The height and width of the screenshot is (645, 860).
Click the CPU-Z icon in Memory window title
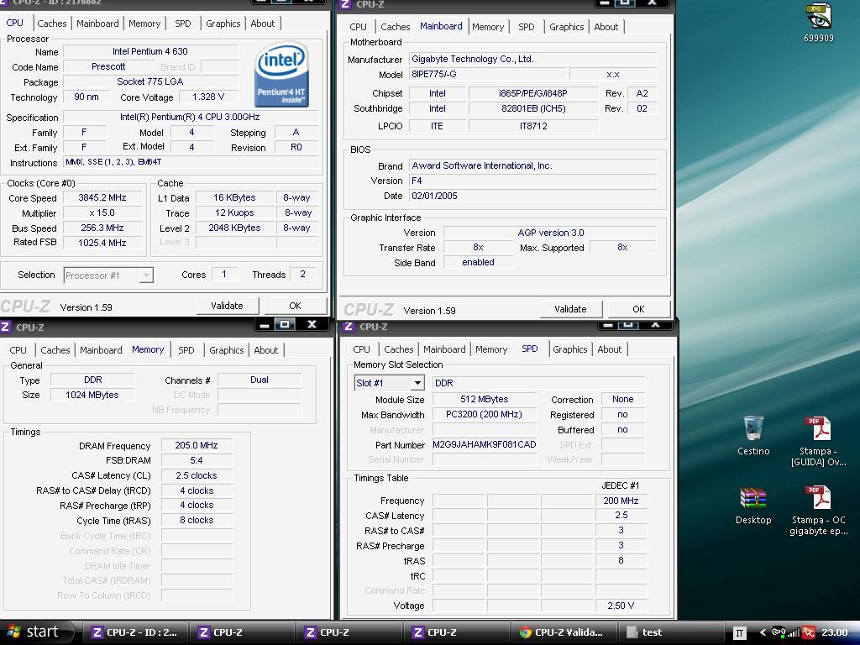click(6, 327)
